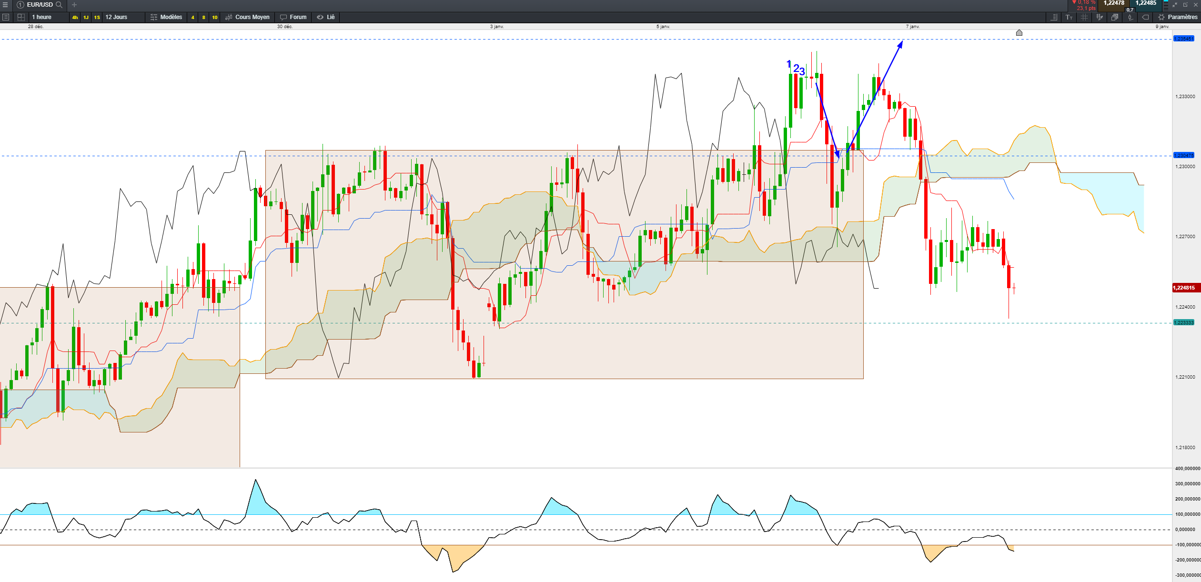Open the chart layout grid icon

(21, 17)
